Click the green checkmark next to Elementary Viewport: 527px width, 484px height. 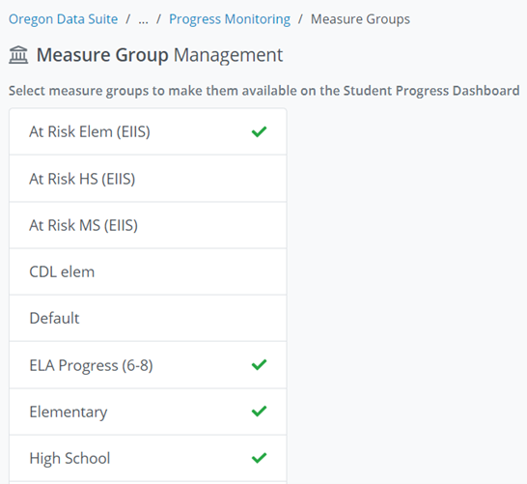[x=259, y=411]
